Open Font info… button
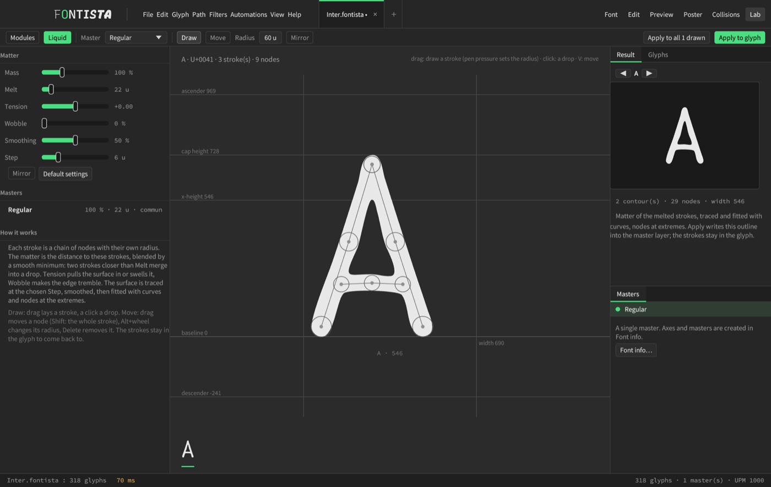 (636, 350)
